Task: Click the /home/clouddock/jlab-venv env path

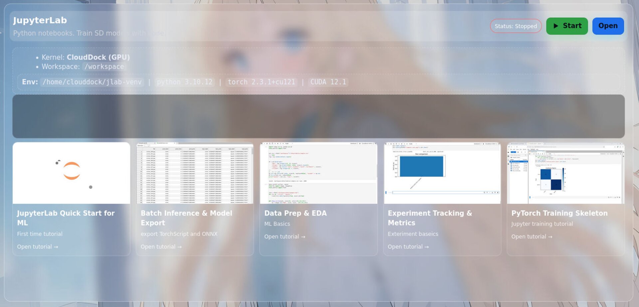Action: [x=92, y=82]
